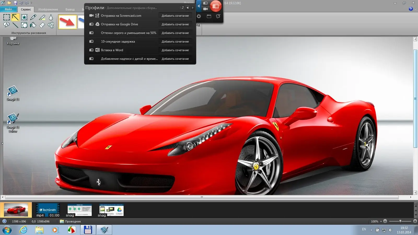Screen dimensions: 418x235
Task: Open the red Ferrari thumbnail in tray
Action: click(16, 210)
